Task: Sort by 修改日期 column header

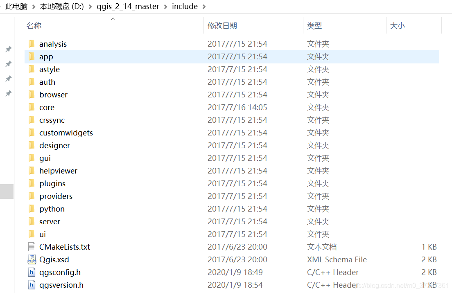Action: [222, 26]
